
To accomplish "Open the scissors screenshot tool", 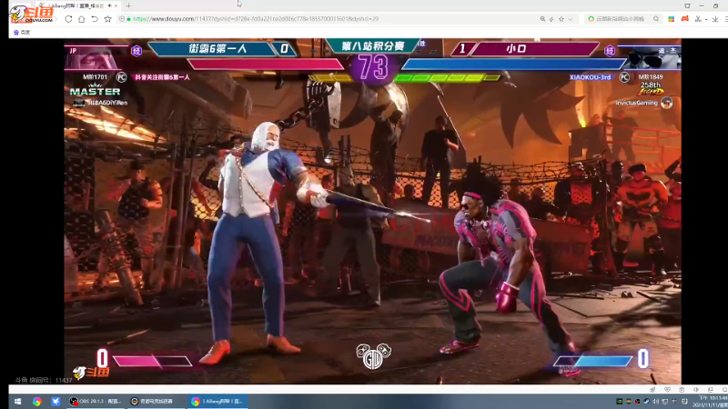I will 698,19.
